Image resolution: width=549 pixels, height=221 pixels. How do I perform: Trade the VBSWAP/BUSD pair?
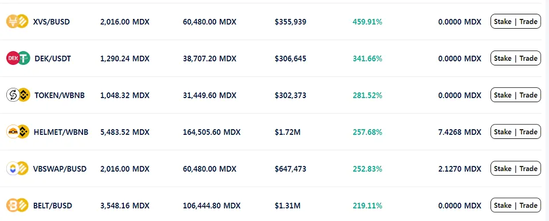pos(528,168)
